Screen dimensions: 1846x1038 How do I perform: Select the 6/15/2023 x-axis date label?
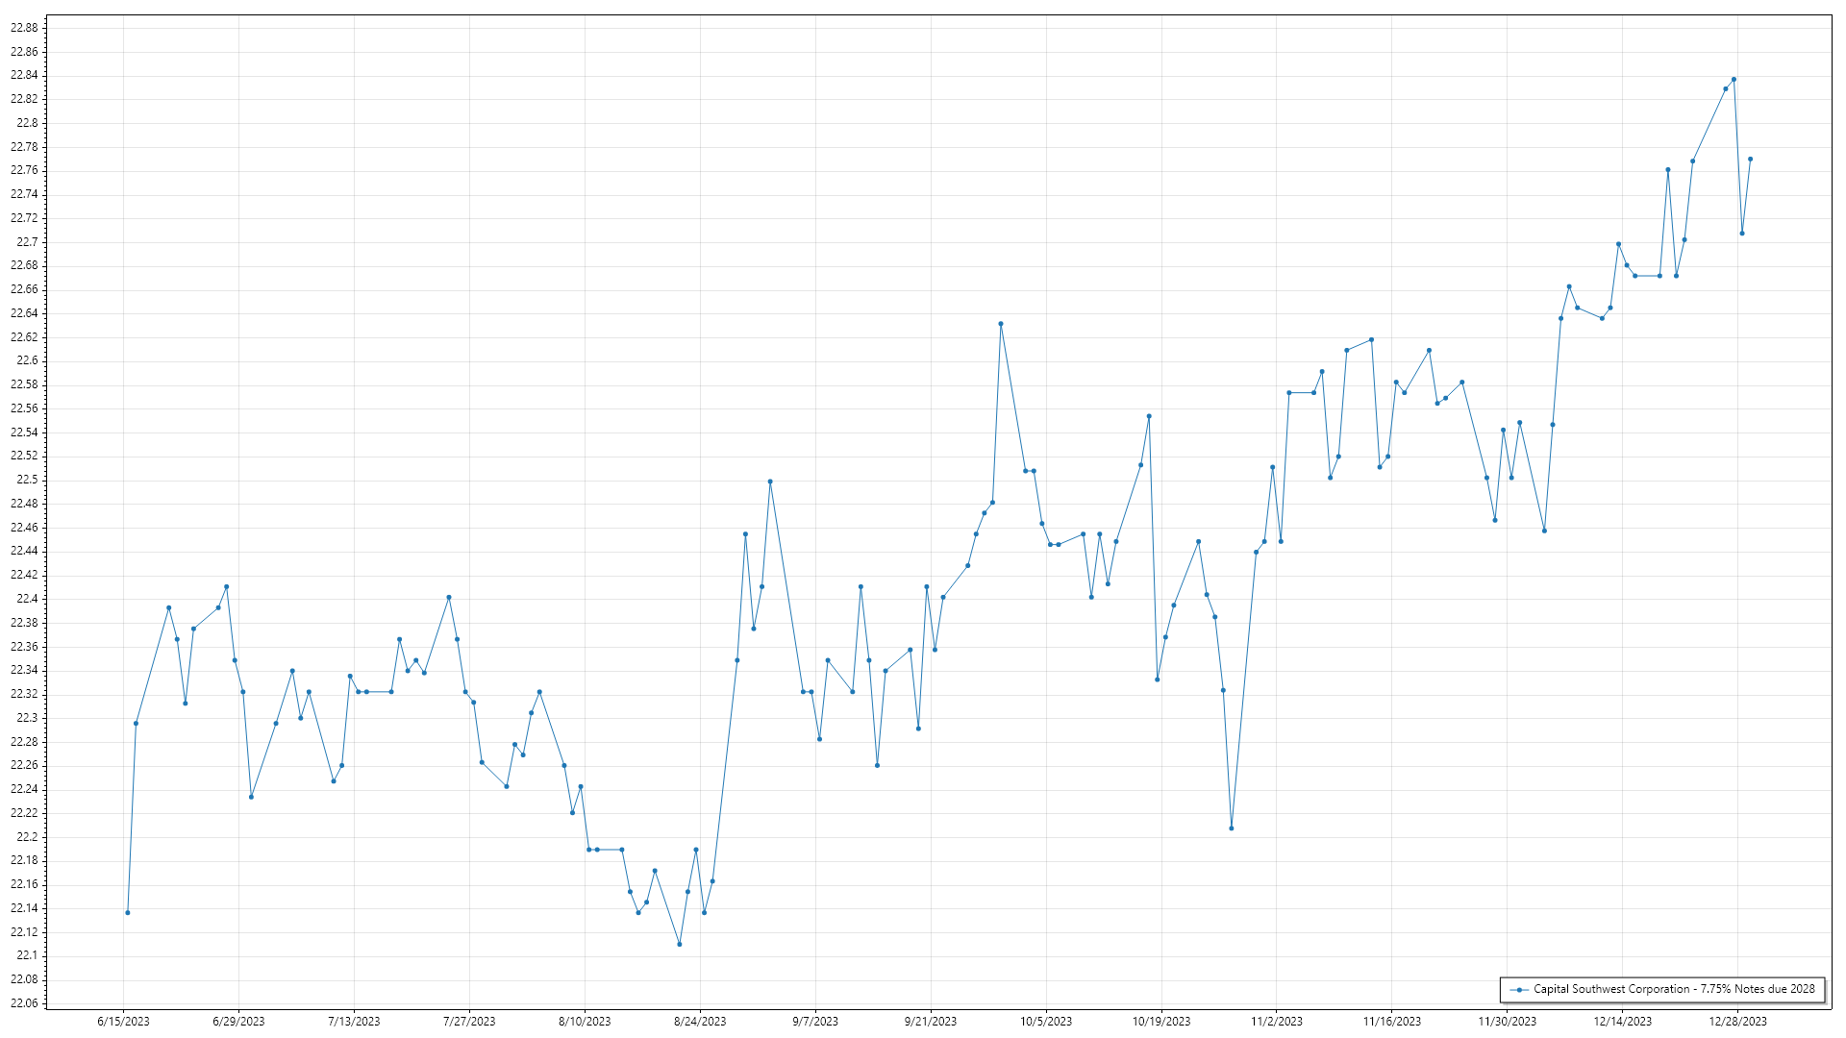coord(123,1022)
